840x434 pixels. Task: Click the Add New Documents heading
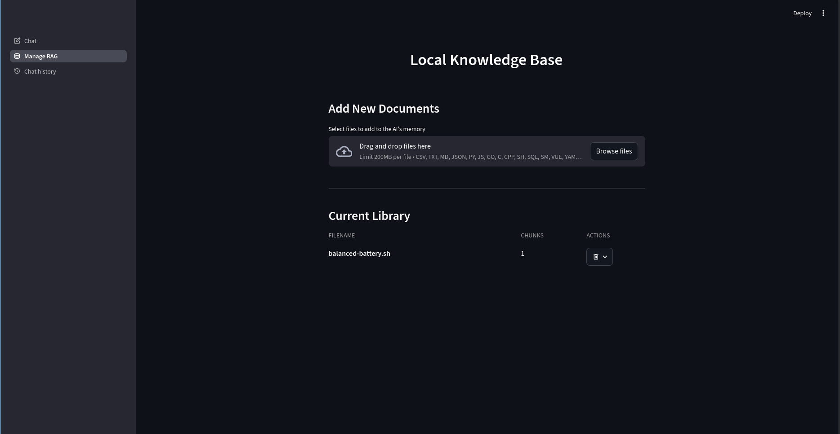coord(384,109)
